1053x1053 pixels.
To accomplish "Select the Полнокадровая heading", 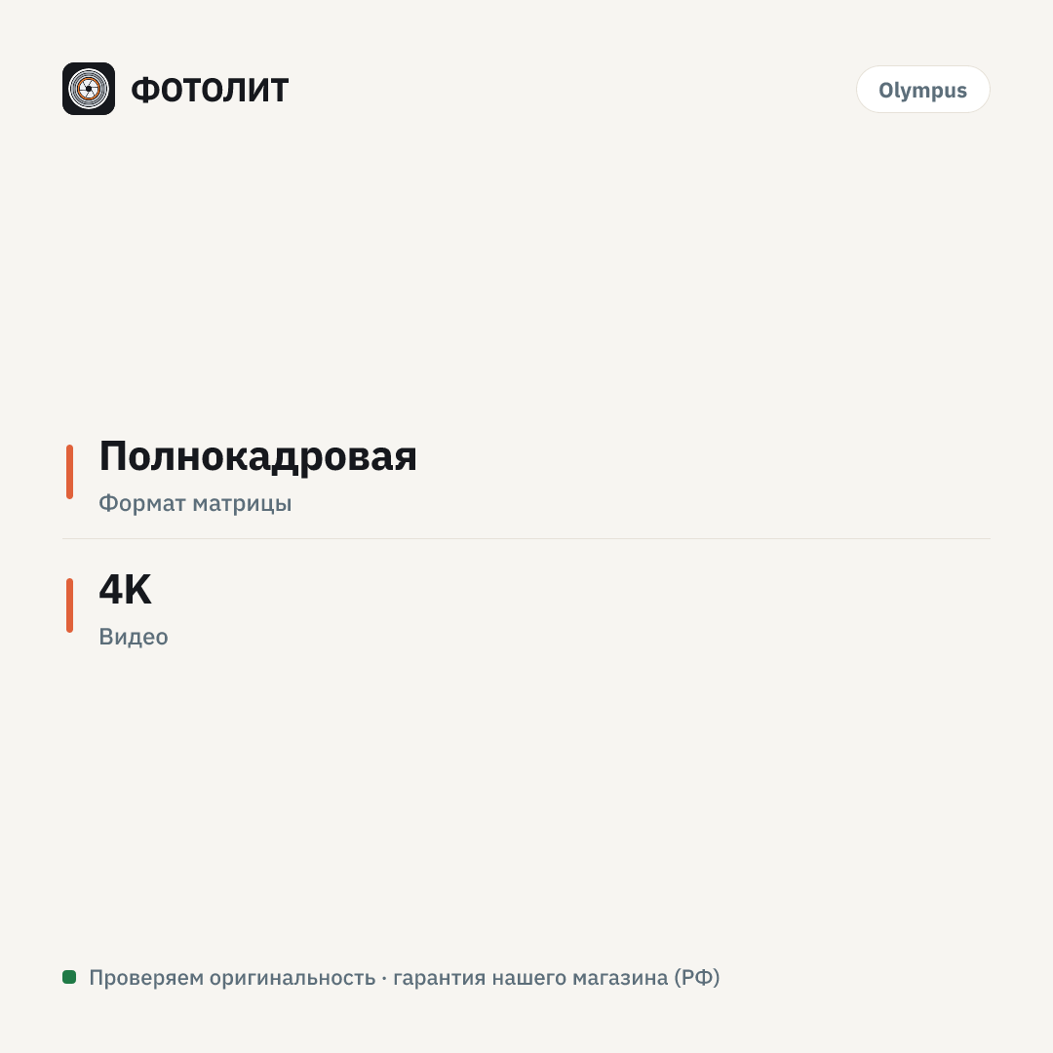I will [x=257, y=457].
